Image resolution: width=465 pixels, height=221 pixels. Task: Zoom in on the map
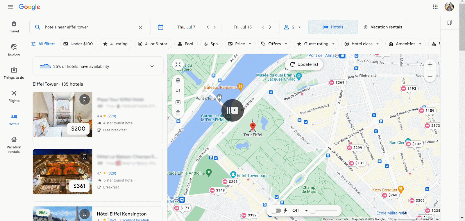(x=430, y=64)
